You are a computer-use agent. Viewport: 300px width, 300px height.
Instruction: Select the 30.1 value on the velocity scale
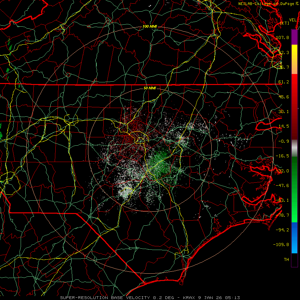(284, 112)
